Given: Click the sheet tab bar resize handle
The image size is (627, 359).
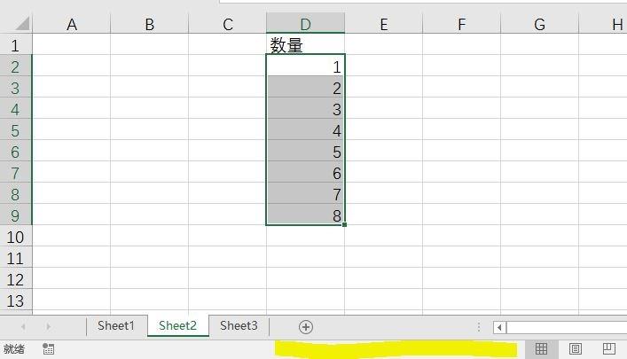Looking at the screenshot, I should [x=480, y=327].
